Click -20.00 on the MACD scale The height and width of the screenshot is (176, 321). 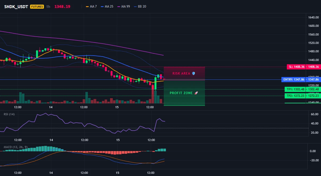pos(314,160)
